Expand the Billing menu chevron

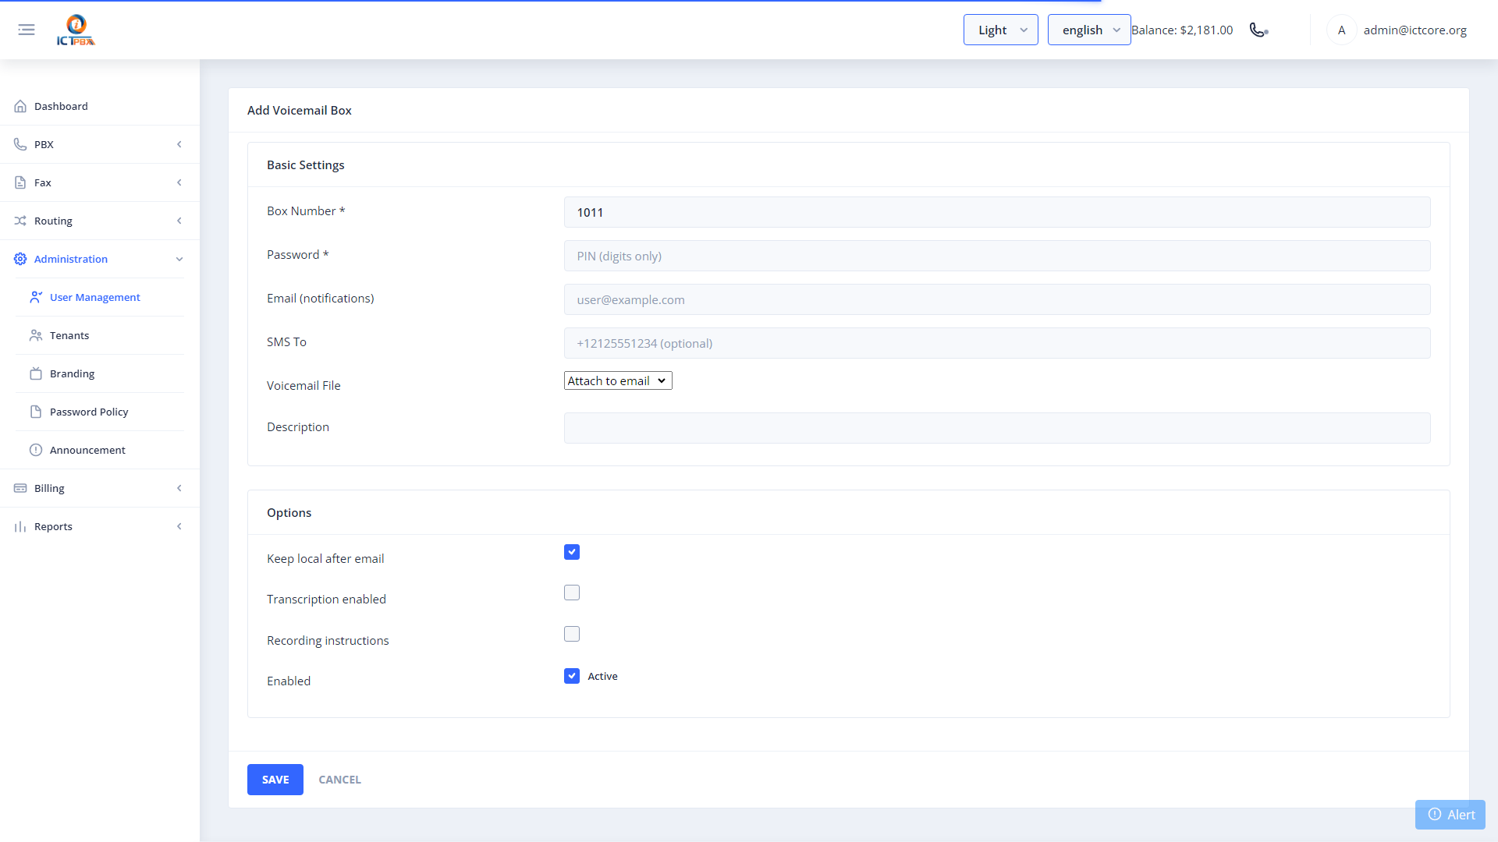pos(179,488)
